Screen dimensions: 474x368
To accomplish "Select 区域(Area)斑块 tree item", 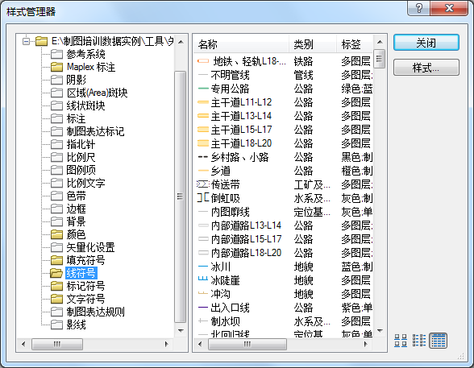I will 97,93.
